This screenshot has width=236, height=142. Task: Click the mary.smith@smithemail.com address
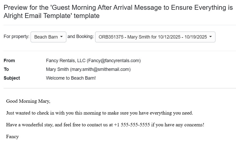pyautogui.click(x=100, y=69)
